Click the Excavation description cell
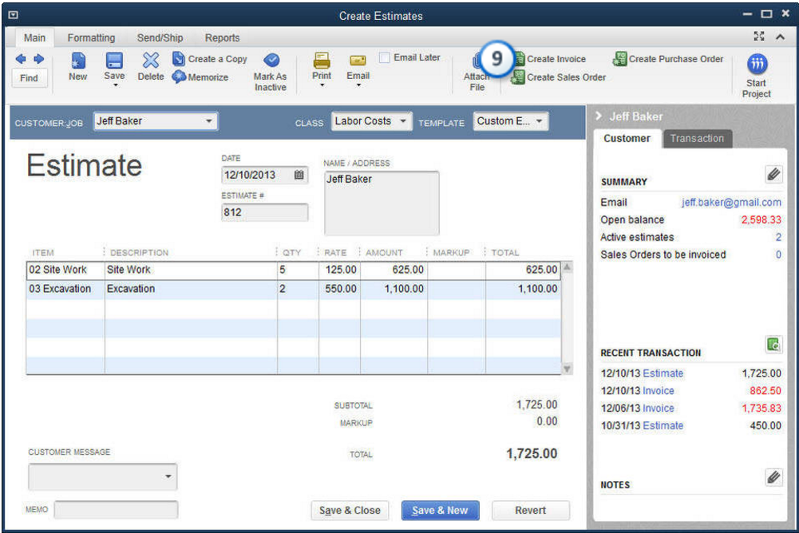This screenshot has width=799, height=533. tap(191, 289)
